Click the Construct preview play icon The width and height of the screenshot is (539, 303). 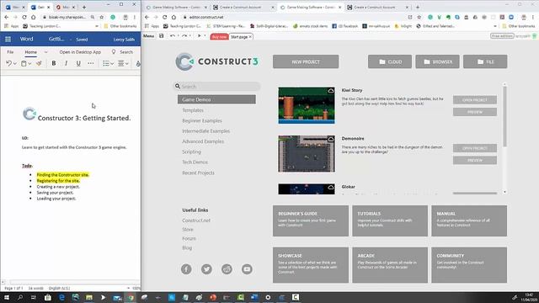(199, 35)
